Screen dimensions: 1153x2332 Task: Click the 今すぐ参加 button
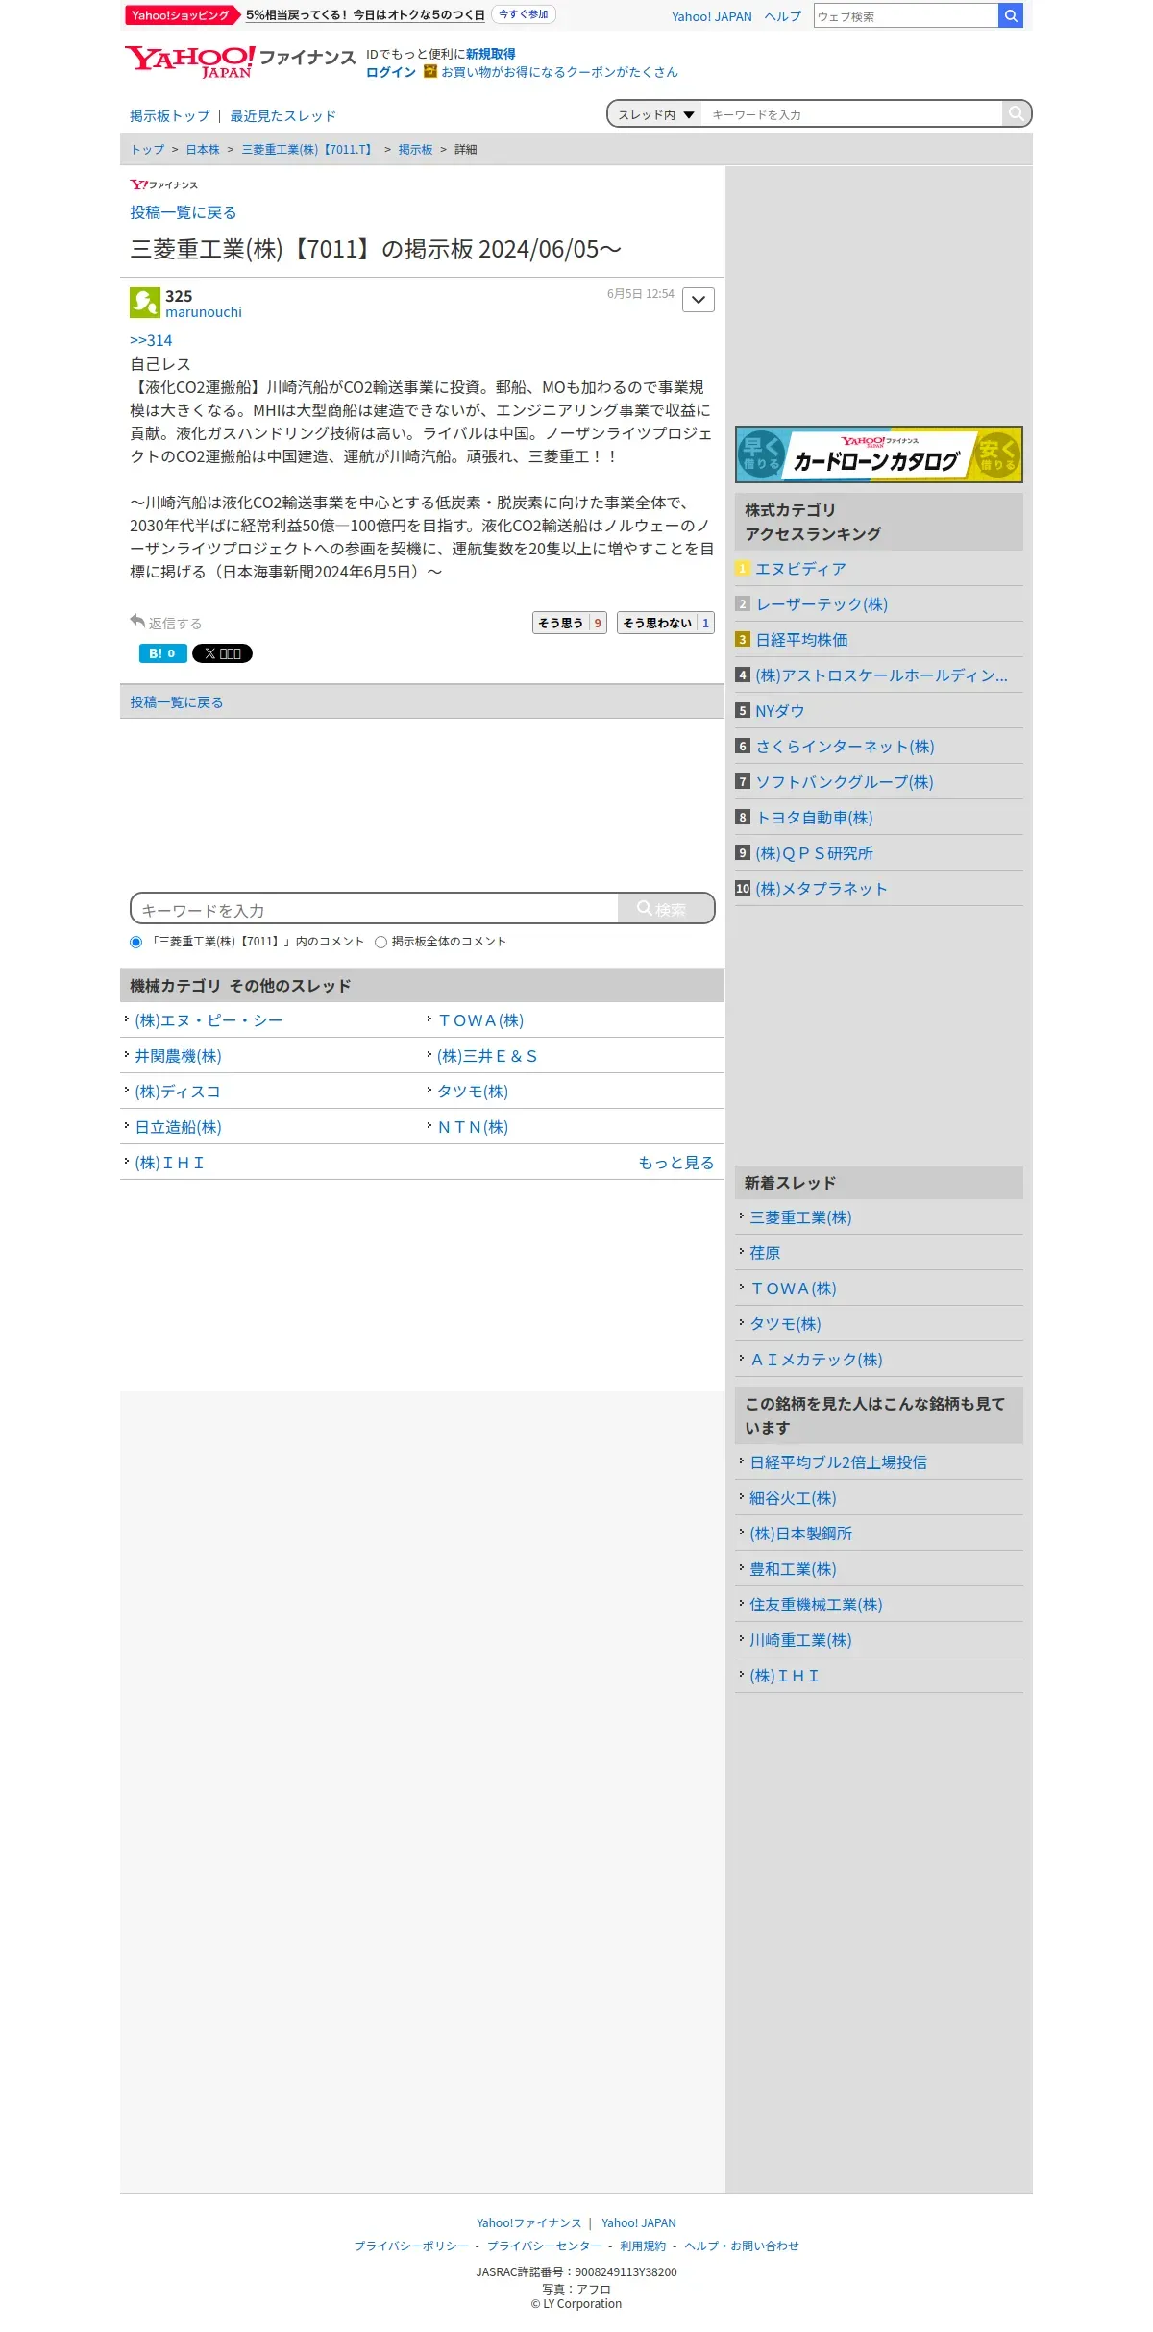[524, 14]
